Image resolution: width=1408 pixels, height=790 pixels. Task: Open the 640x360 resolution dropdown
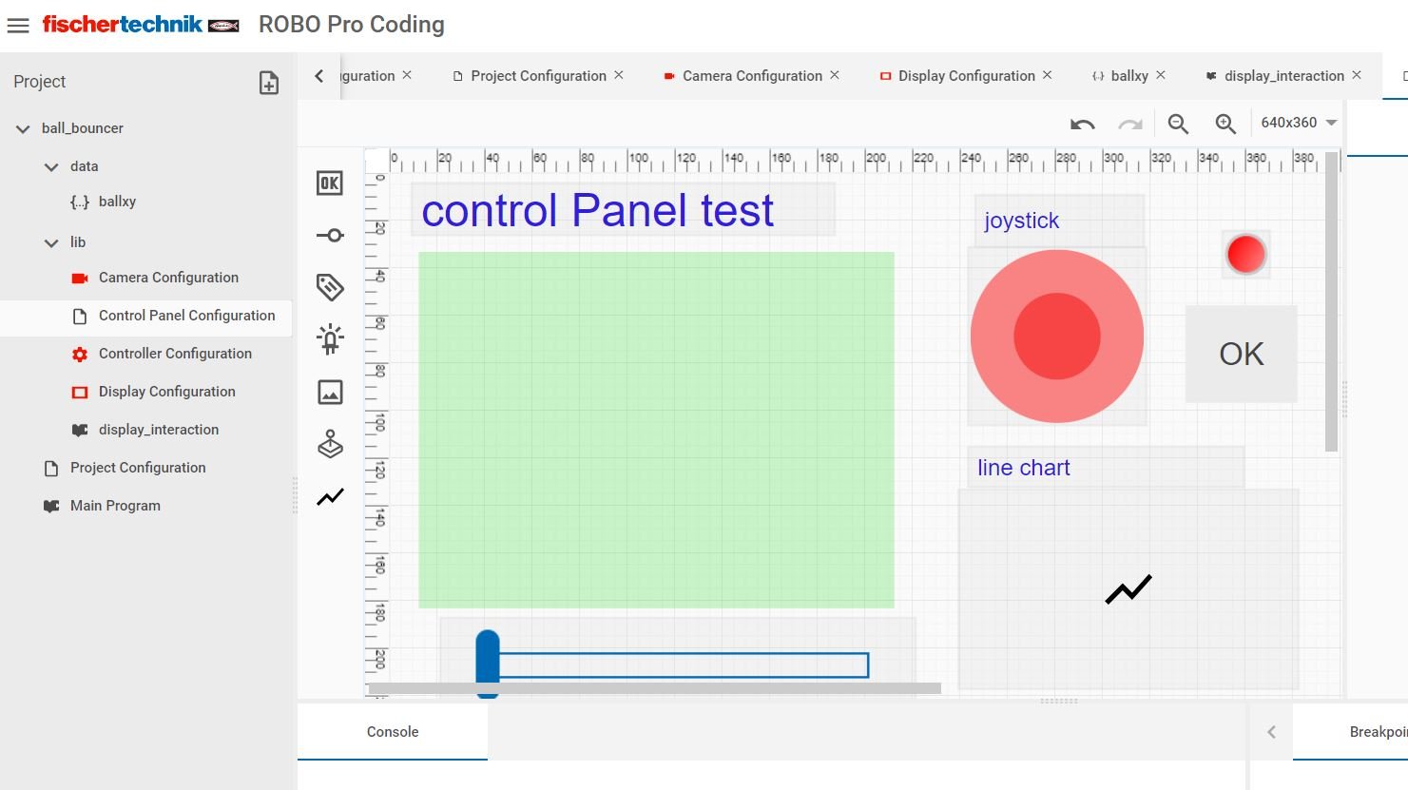pyautogui.click(x=1299, y=123)
